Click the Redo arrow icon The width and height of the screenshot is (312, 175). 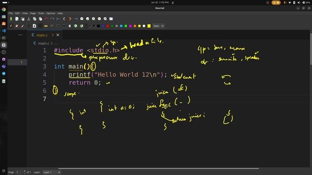[52, 18]
